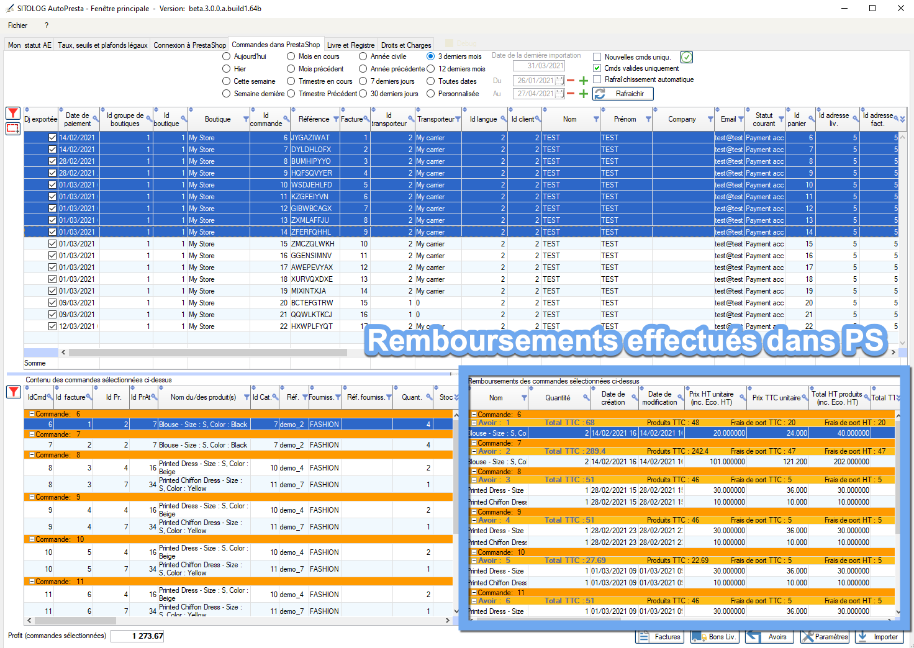The height and width of the screenshot is (648, 914).
Task: Click search icon in Id panier header
Action: pos(812,119)
